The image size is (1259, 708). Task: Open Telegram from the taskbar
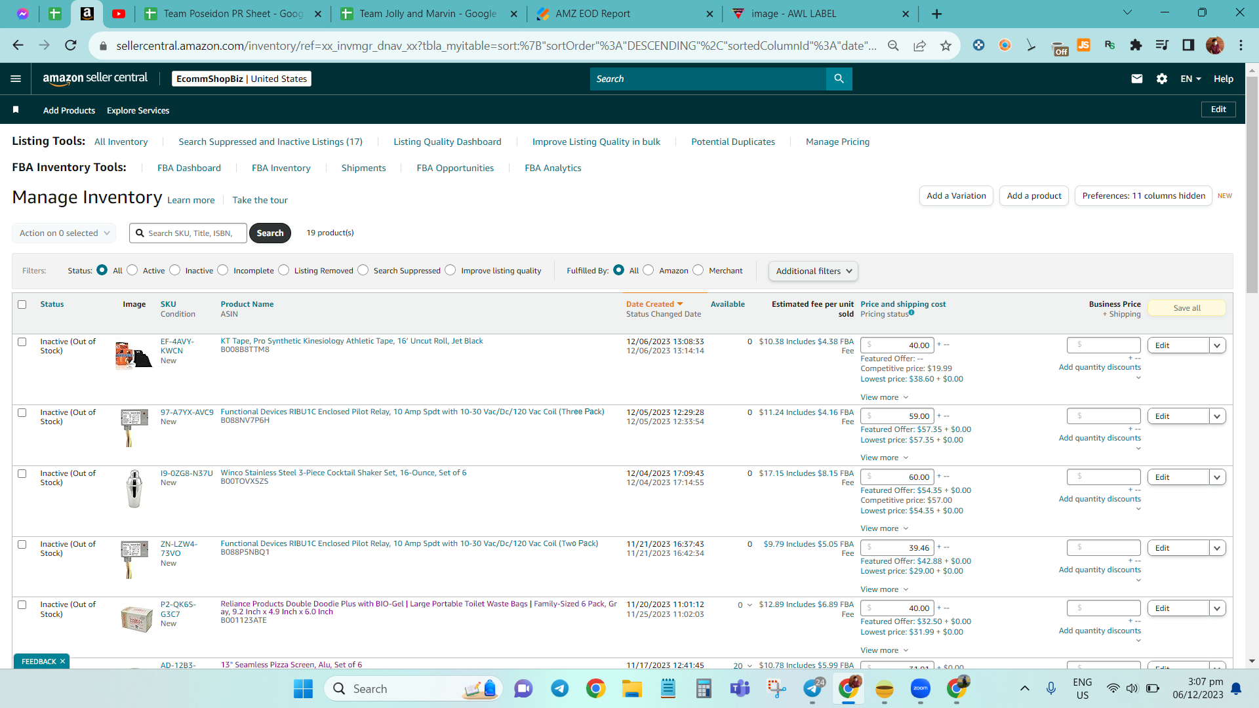(x=559, y=688)
